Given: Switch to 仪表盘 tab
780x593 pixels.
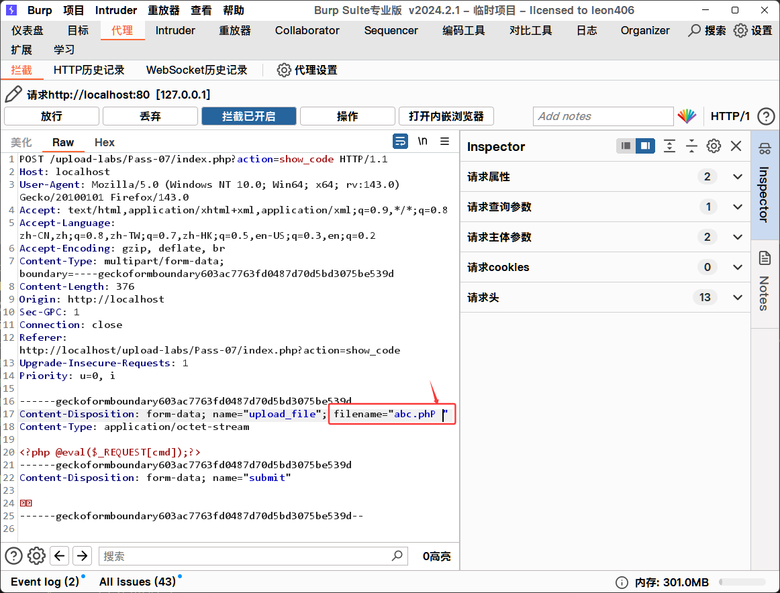Looking at the screenshot, I should (x=28, y=30).
